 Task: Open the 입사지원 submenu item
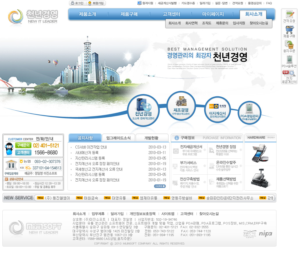pos(239,23)
